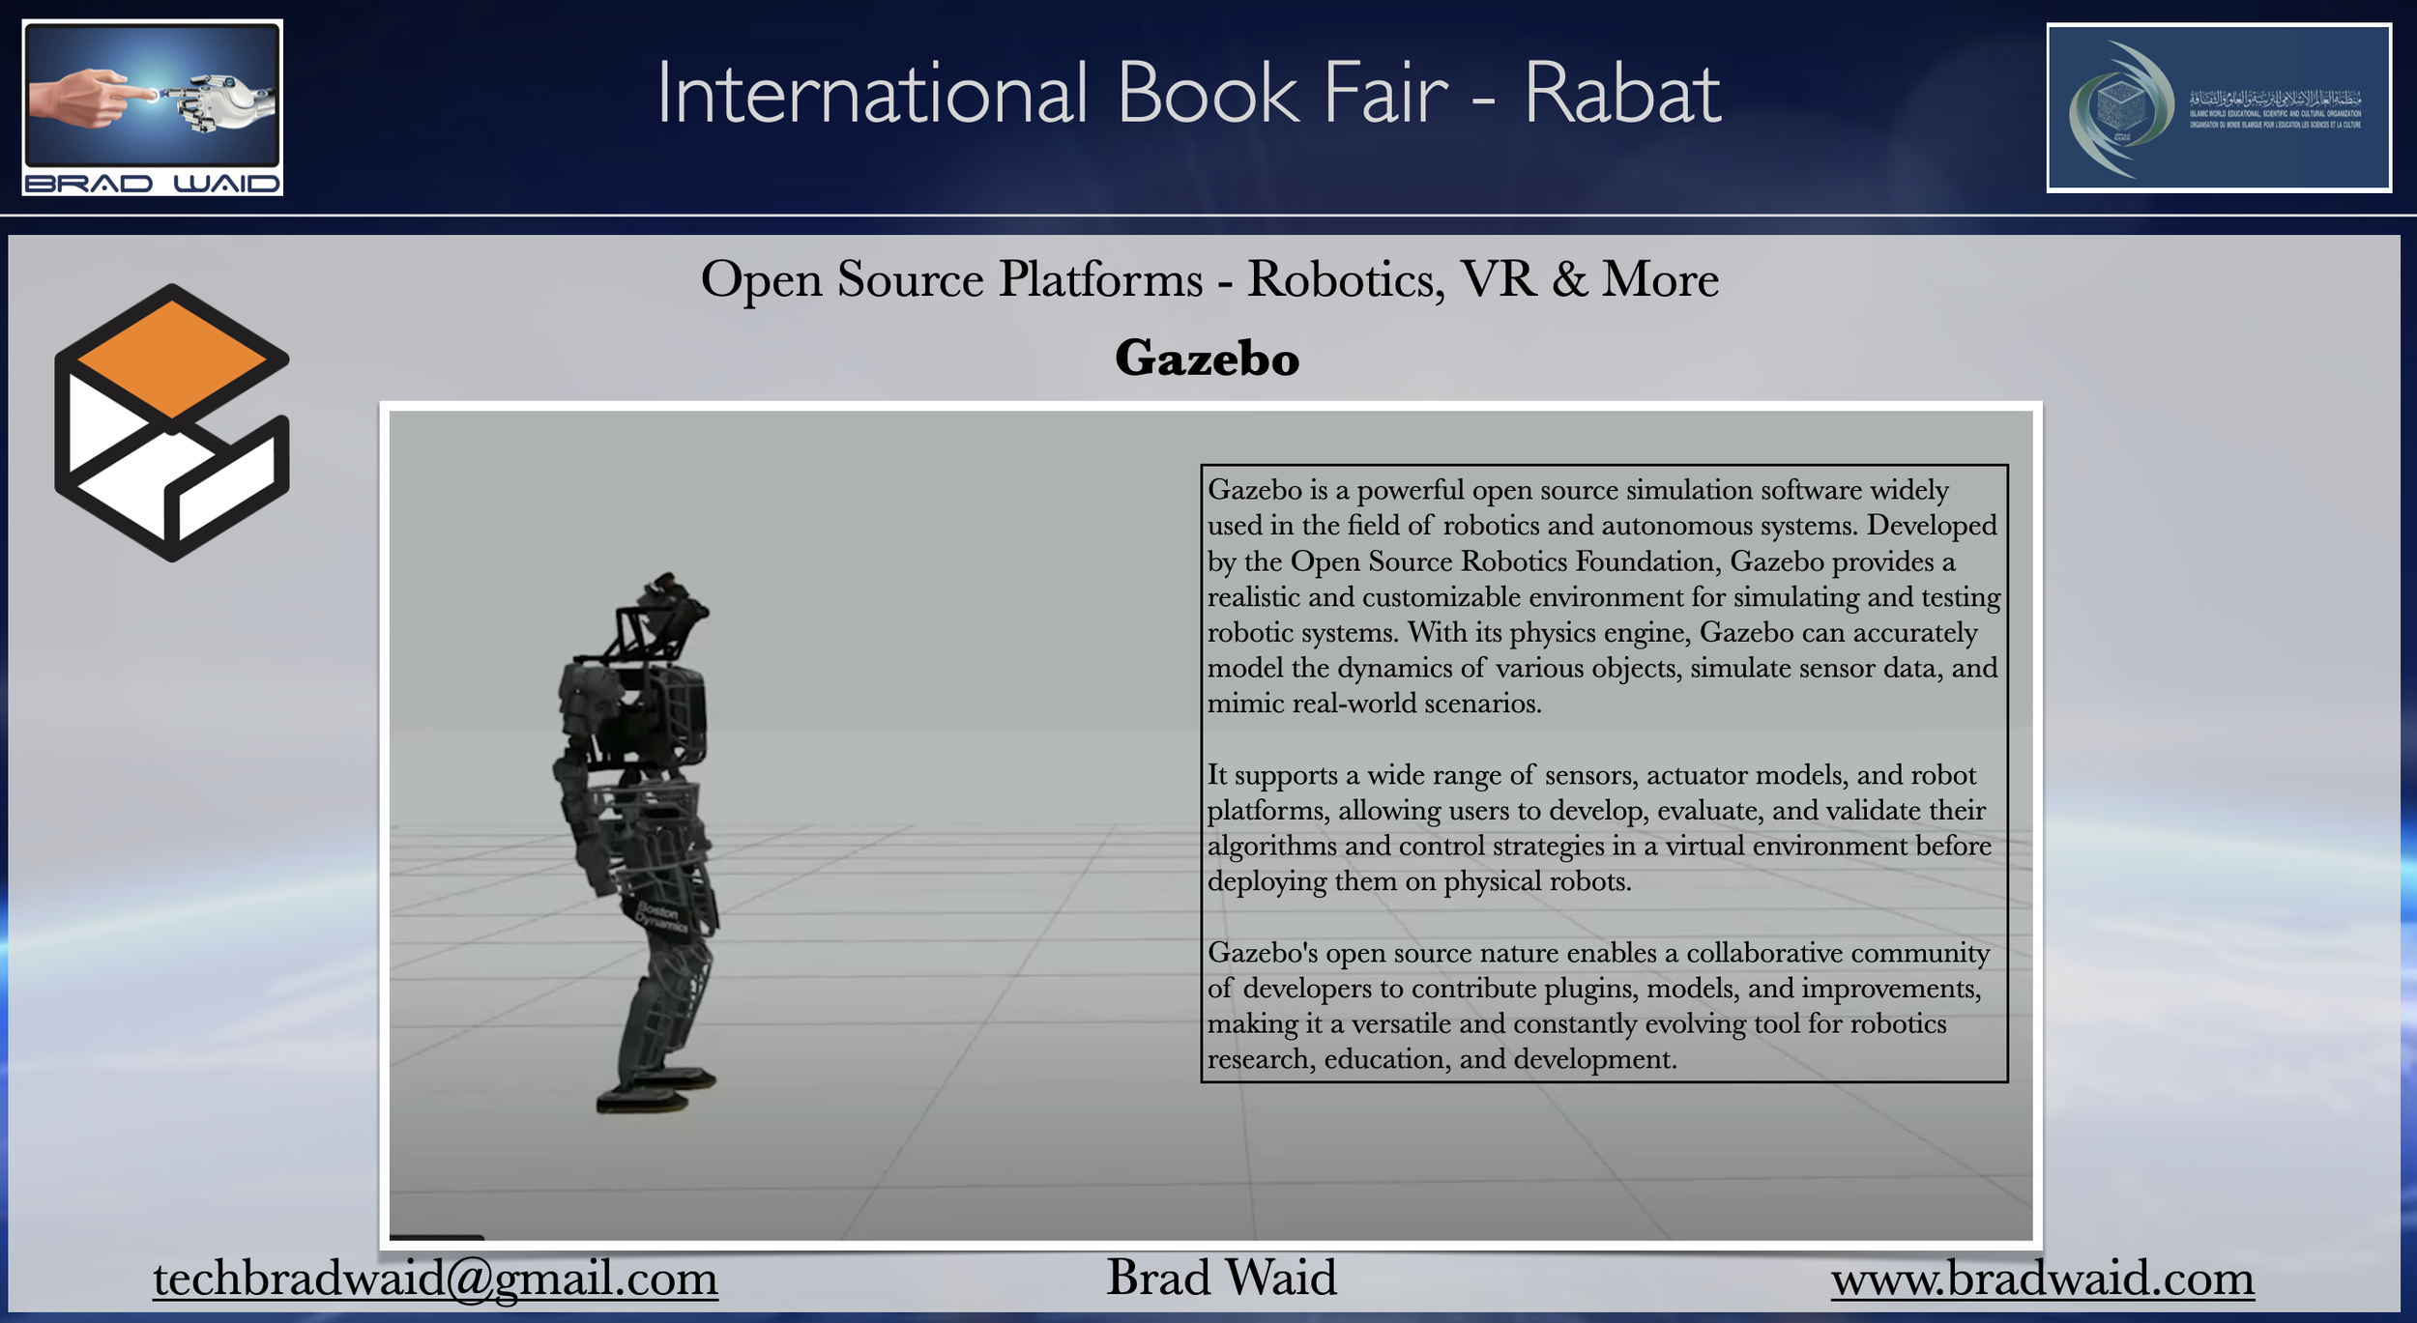Image resolution: width=2417 pixels, height=1323 pixels.
Task: Click the Gazebo cube logo
Action: (x=172, y=423)
